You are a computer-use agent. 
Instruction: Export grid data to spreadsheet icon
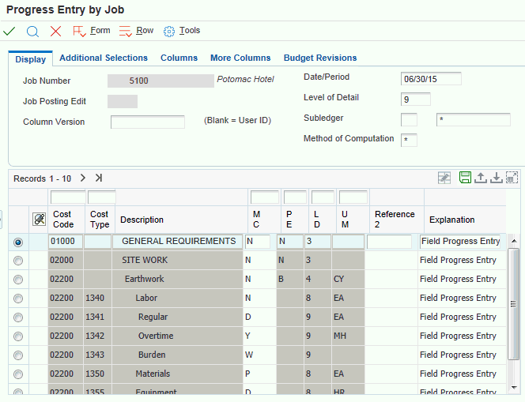click(x=465, y=178)
